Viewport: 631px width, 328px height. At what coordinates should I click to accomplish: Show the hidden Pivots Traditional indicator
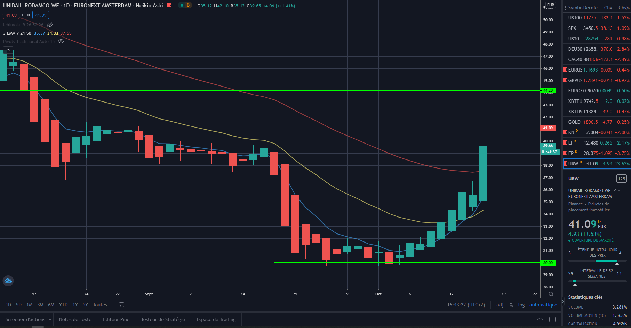pyautogui.click(x=61, y=41)
